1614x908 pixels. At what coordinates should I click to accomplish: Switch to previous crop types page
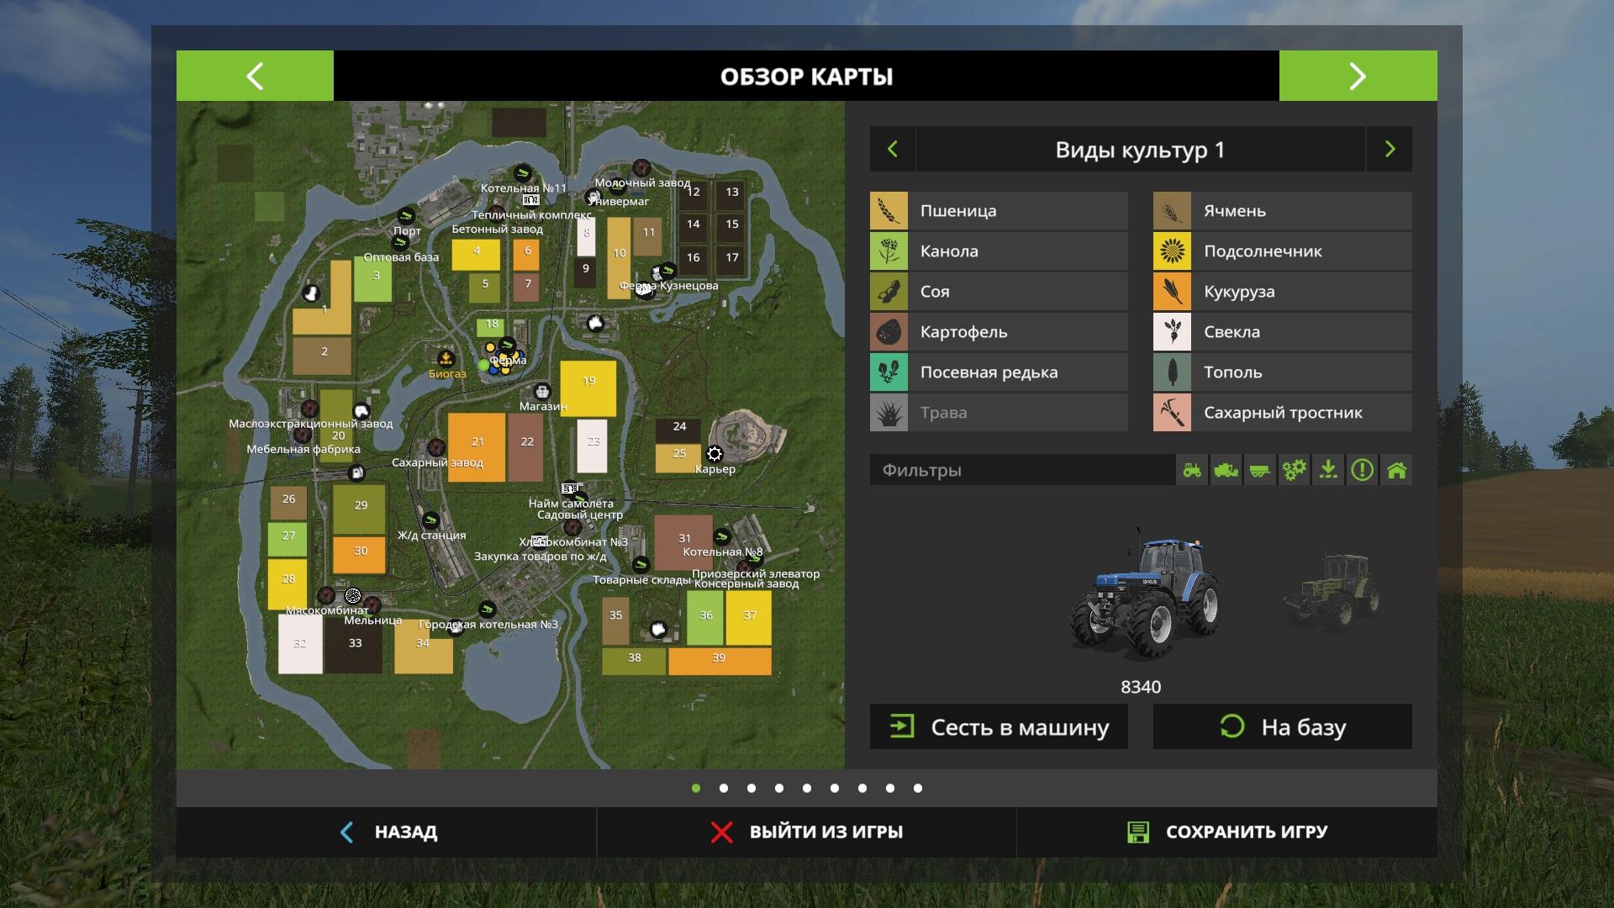tap(893, 150)
